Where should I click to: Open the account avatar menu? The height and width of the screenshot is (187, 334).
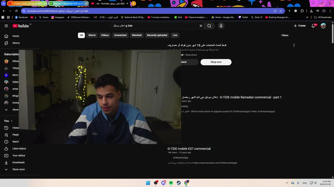click(323, 26)
